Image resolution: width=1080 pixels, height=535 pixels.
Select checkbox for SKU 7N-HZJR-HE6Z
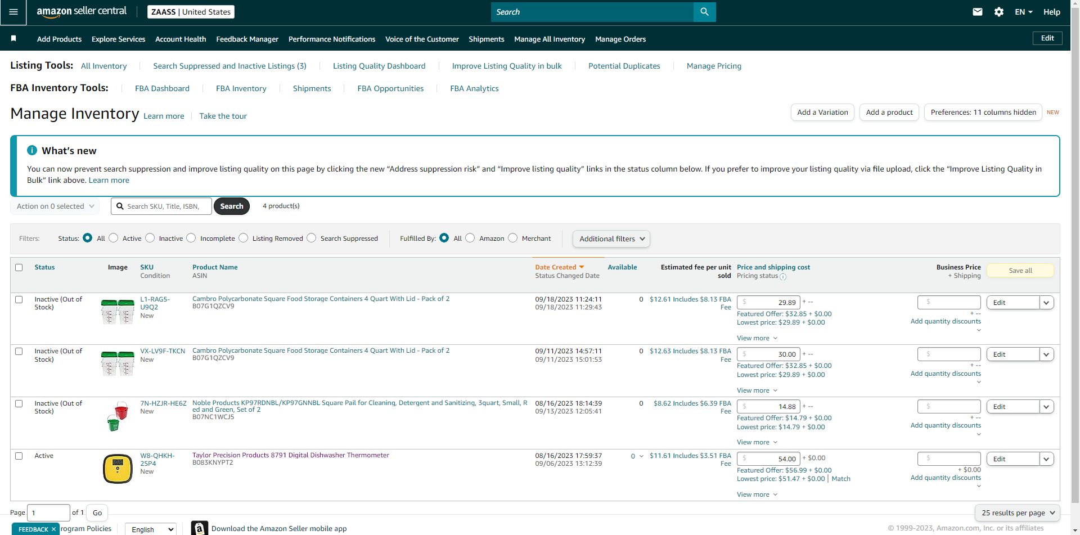coord(19,404)
